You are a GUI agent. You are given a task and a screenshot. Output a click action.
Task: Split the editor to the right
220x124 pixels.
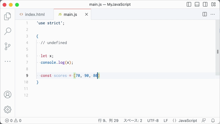pyautogui.click(x=205, y=14)
